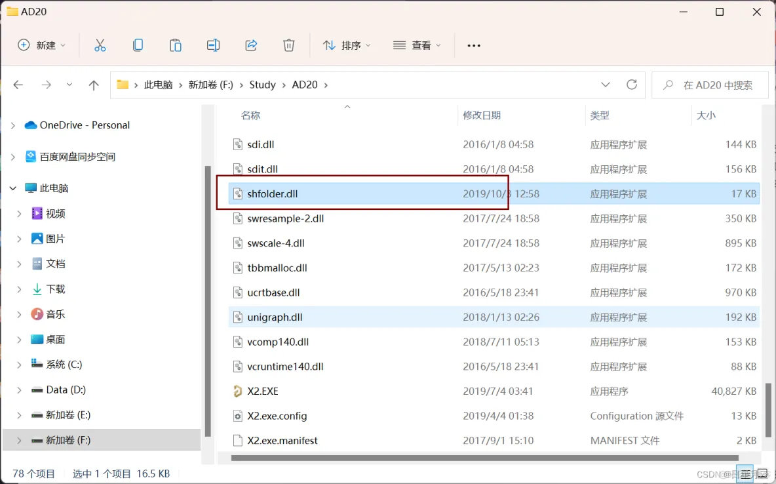The image size is (776, 484).
Task: Switch to large thumbnails view icon
Action: [763, 474]
